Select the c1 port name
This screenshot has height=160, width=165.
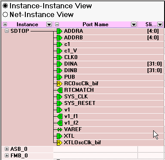pyautogui.click(x=67, y=44)
